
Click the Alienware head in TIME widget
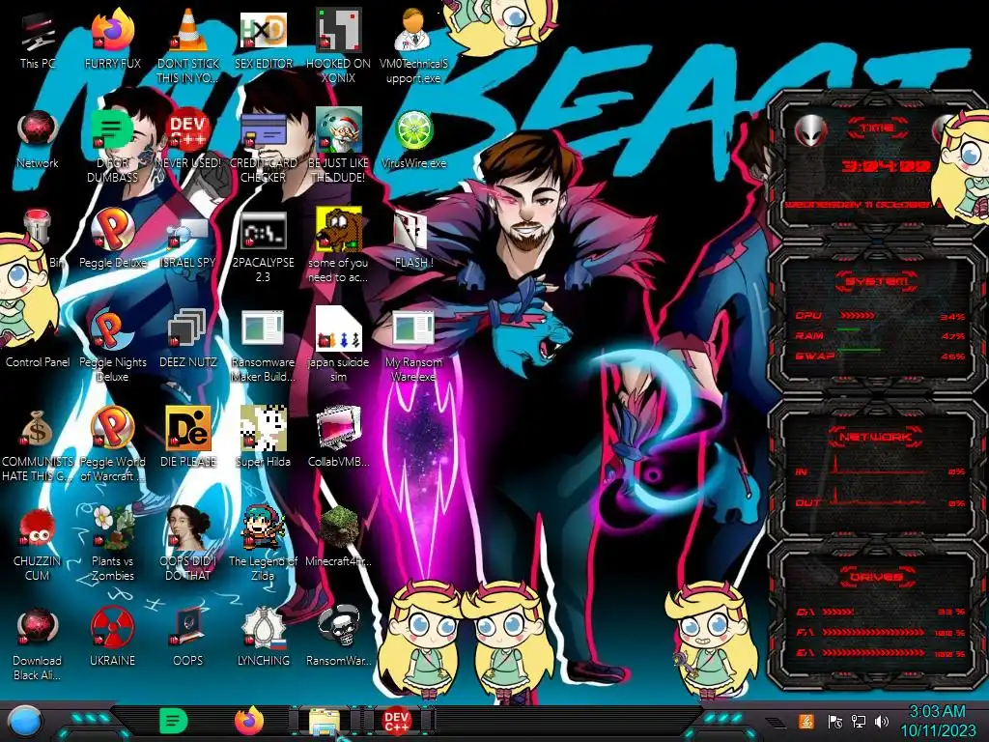coord(810,130)
